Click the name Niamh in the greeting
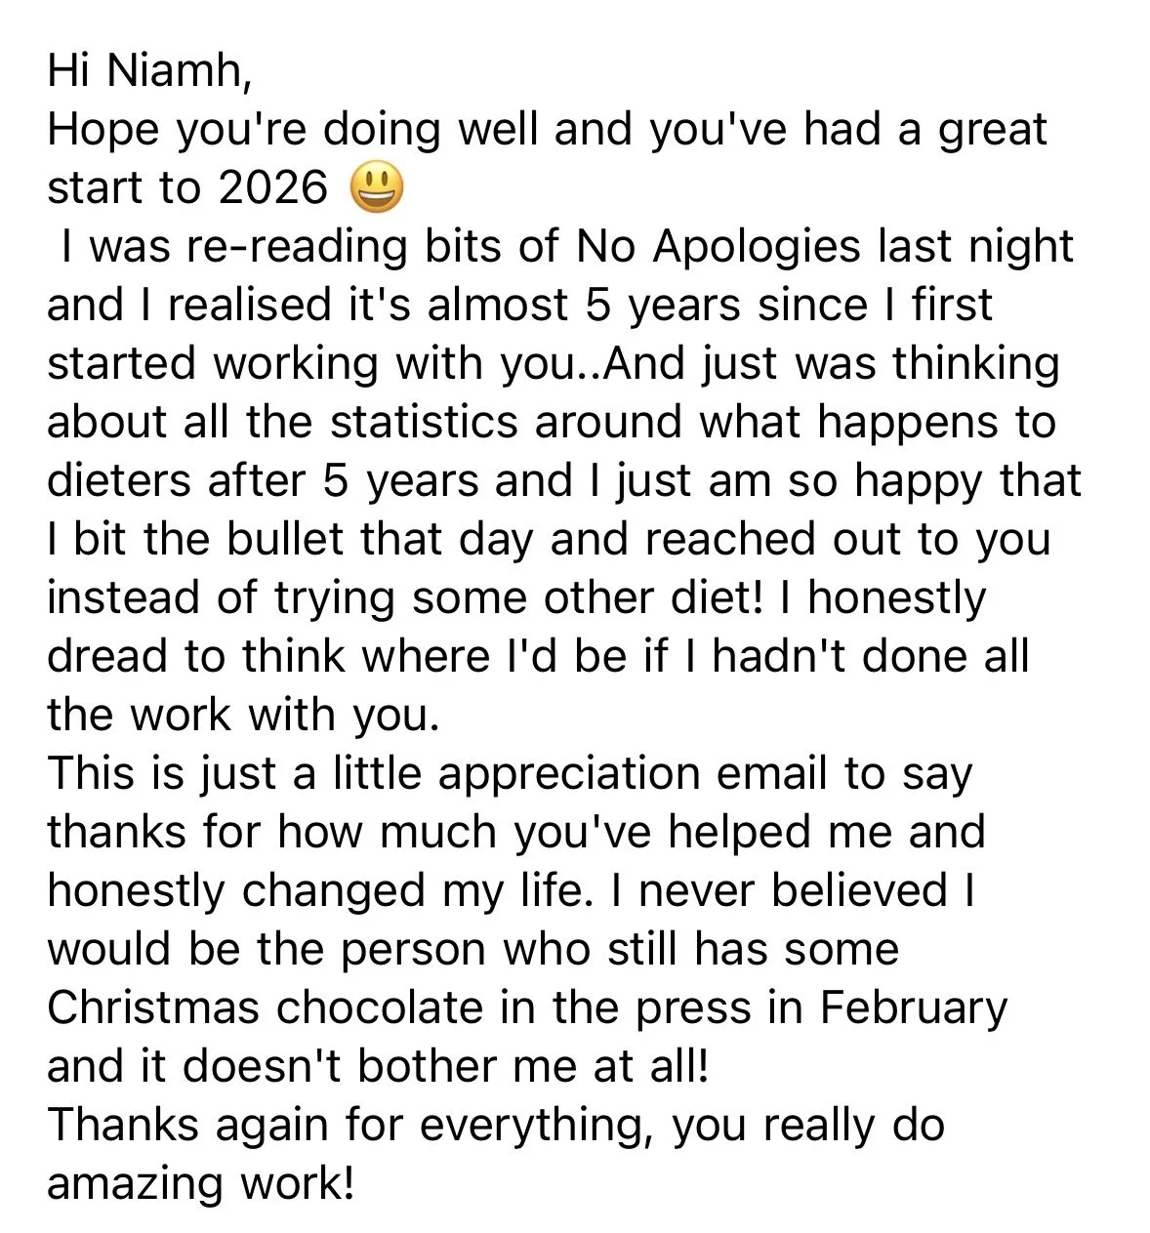Screen dimensions: 1150x1233 coord(177,70)
